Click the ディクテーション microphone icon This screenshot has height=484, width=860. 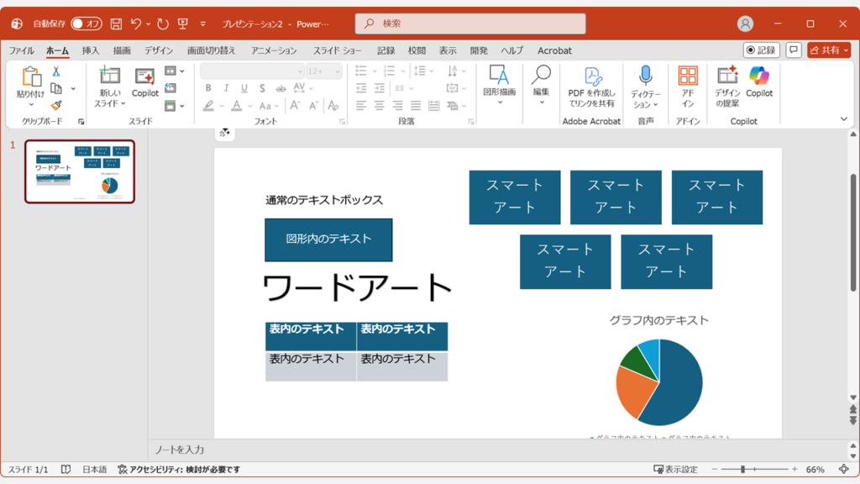(x=645, y=76)
